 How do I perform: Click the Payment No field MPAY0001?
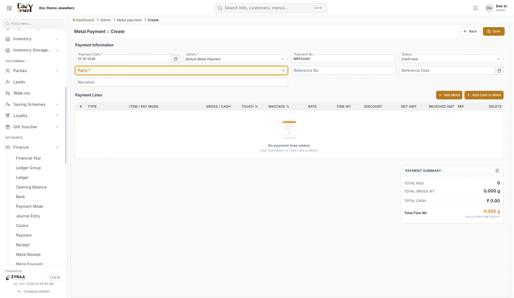point(343,59)
